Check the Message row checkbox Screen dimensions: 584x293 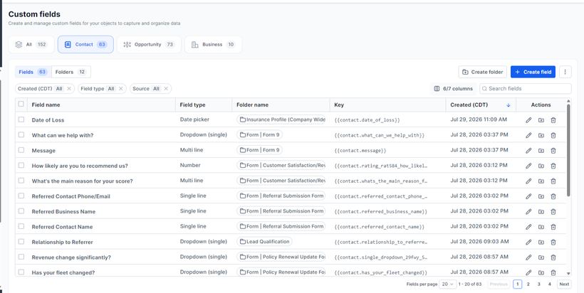click(21, 150)
